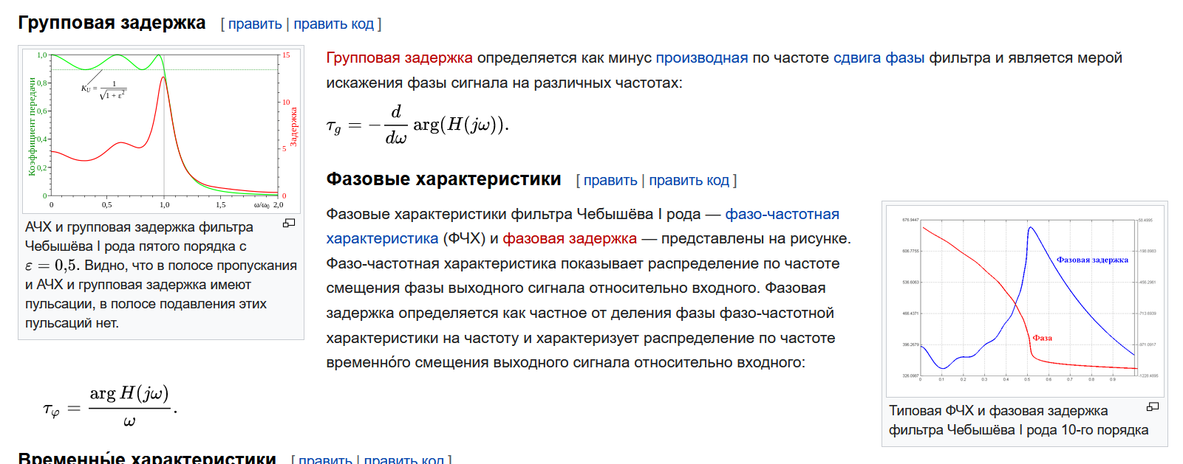Image resolution: width=1183 pixels, height=464 pixels.
Task: Click 'править' next to Временные характеристики
Action: pos(325,459)
